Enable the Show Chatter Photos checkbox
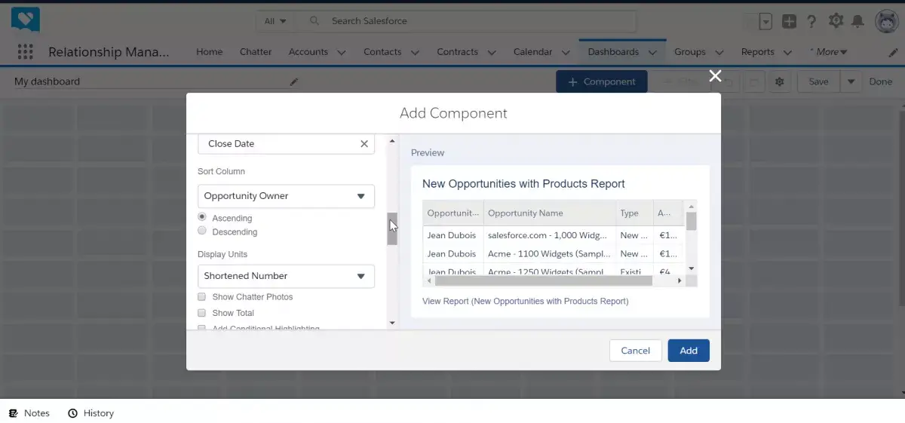905x423 pixels. click(x=202, y=296)
